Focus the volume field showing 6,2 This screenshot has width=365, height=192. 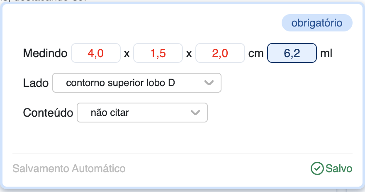click(x=292, y=53)
